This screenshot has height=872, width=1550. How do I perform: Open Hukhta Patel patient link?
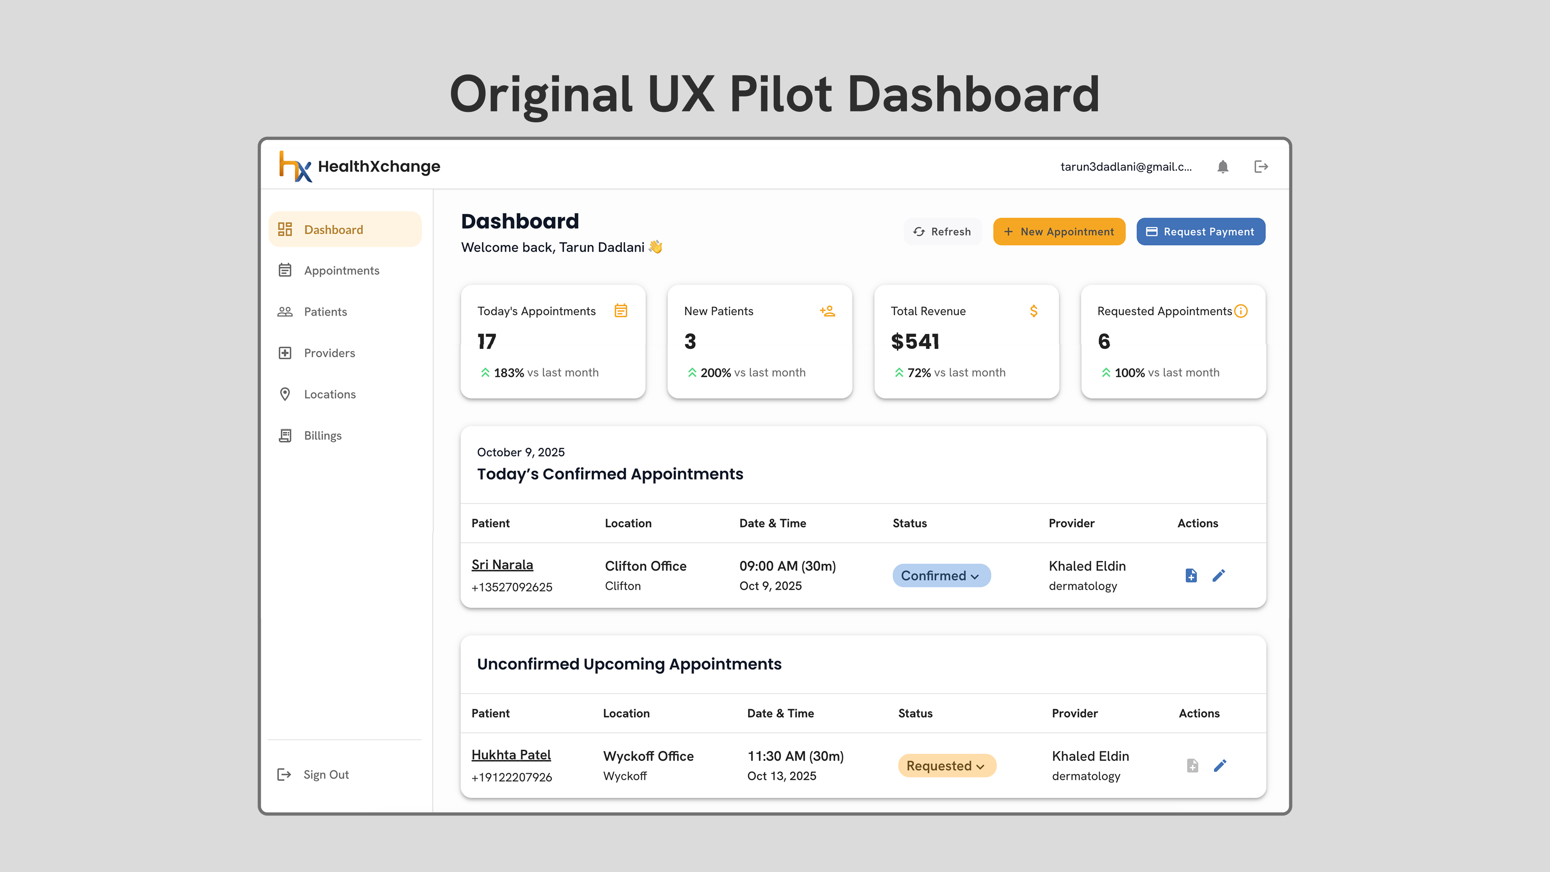pyautogui.click(x=511, y=755)
